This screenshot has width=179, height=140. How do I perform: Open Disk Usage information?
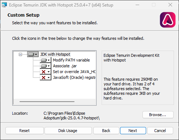[68, 131]
